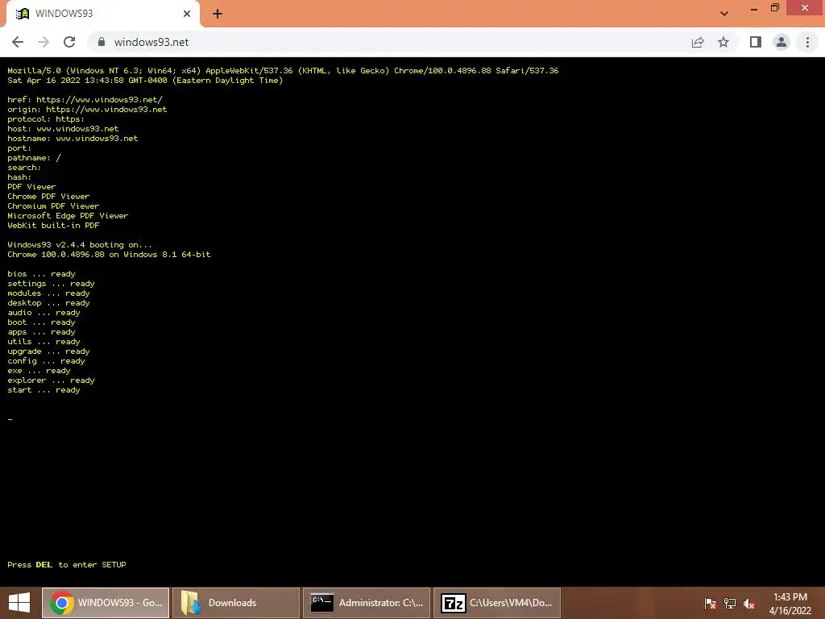Click the 'explorer ... ready' line
The height and width of the screenshot is (619, 825).
(x=51, y=380)
